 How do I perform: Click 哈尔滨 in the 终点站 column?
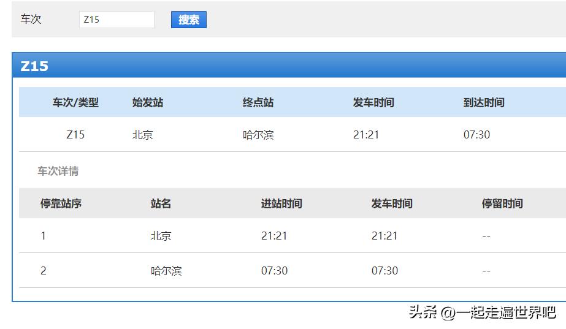[x=258, y=135]
